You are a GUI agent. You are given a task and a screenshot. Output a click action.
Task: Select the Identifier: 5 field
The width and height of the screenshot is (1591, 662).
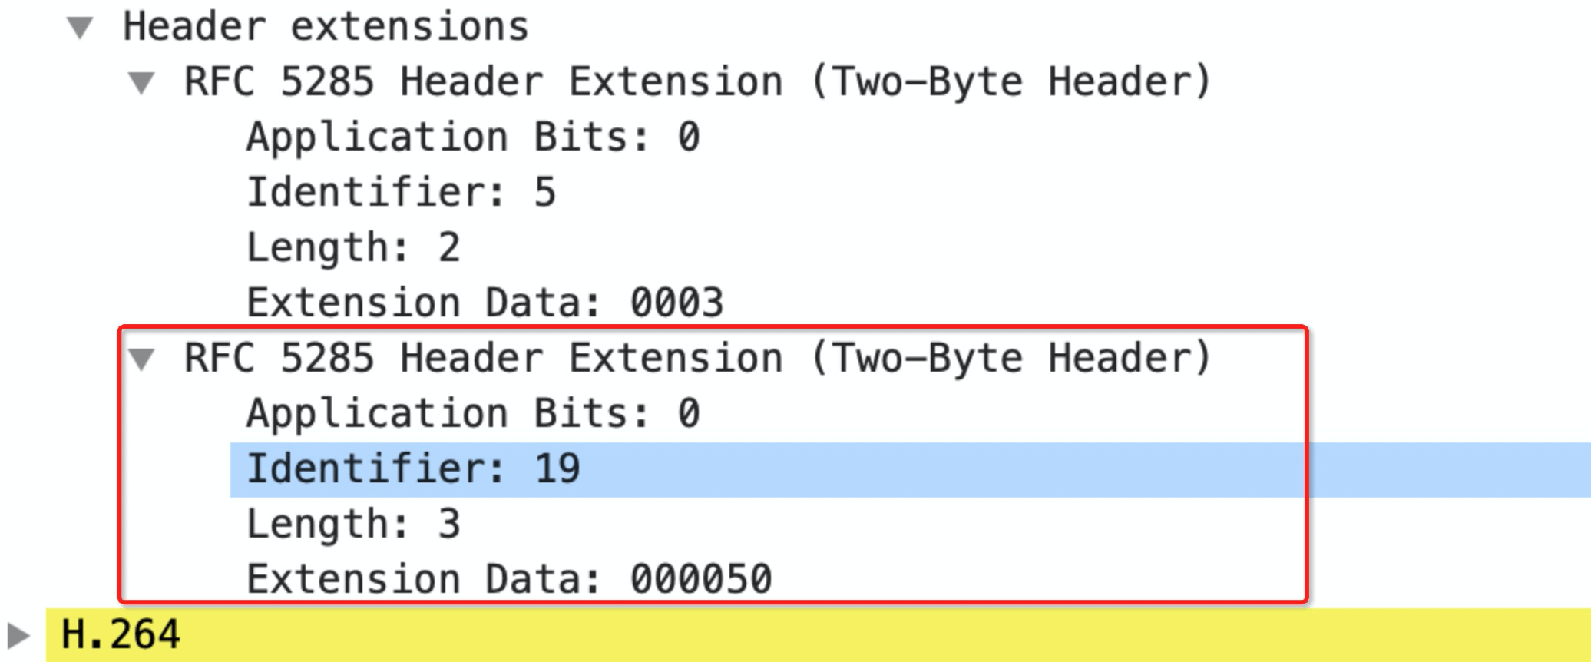(x=400, y=193)
